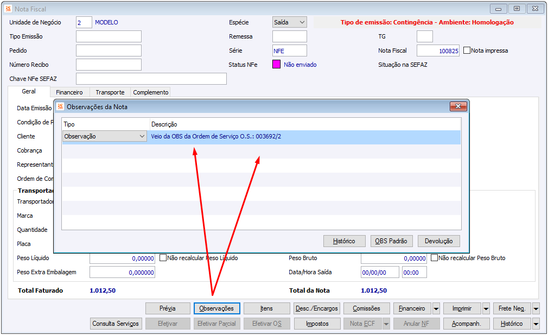Click the Tipo column header

click(69, 124)
